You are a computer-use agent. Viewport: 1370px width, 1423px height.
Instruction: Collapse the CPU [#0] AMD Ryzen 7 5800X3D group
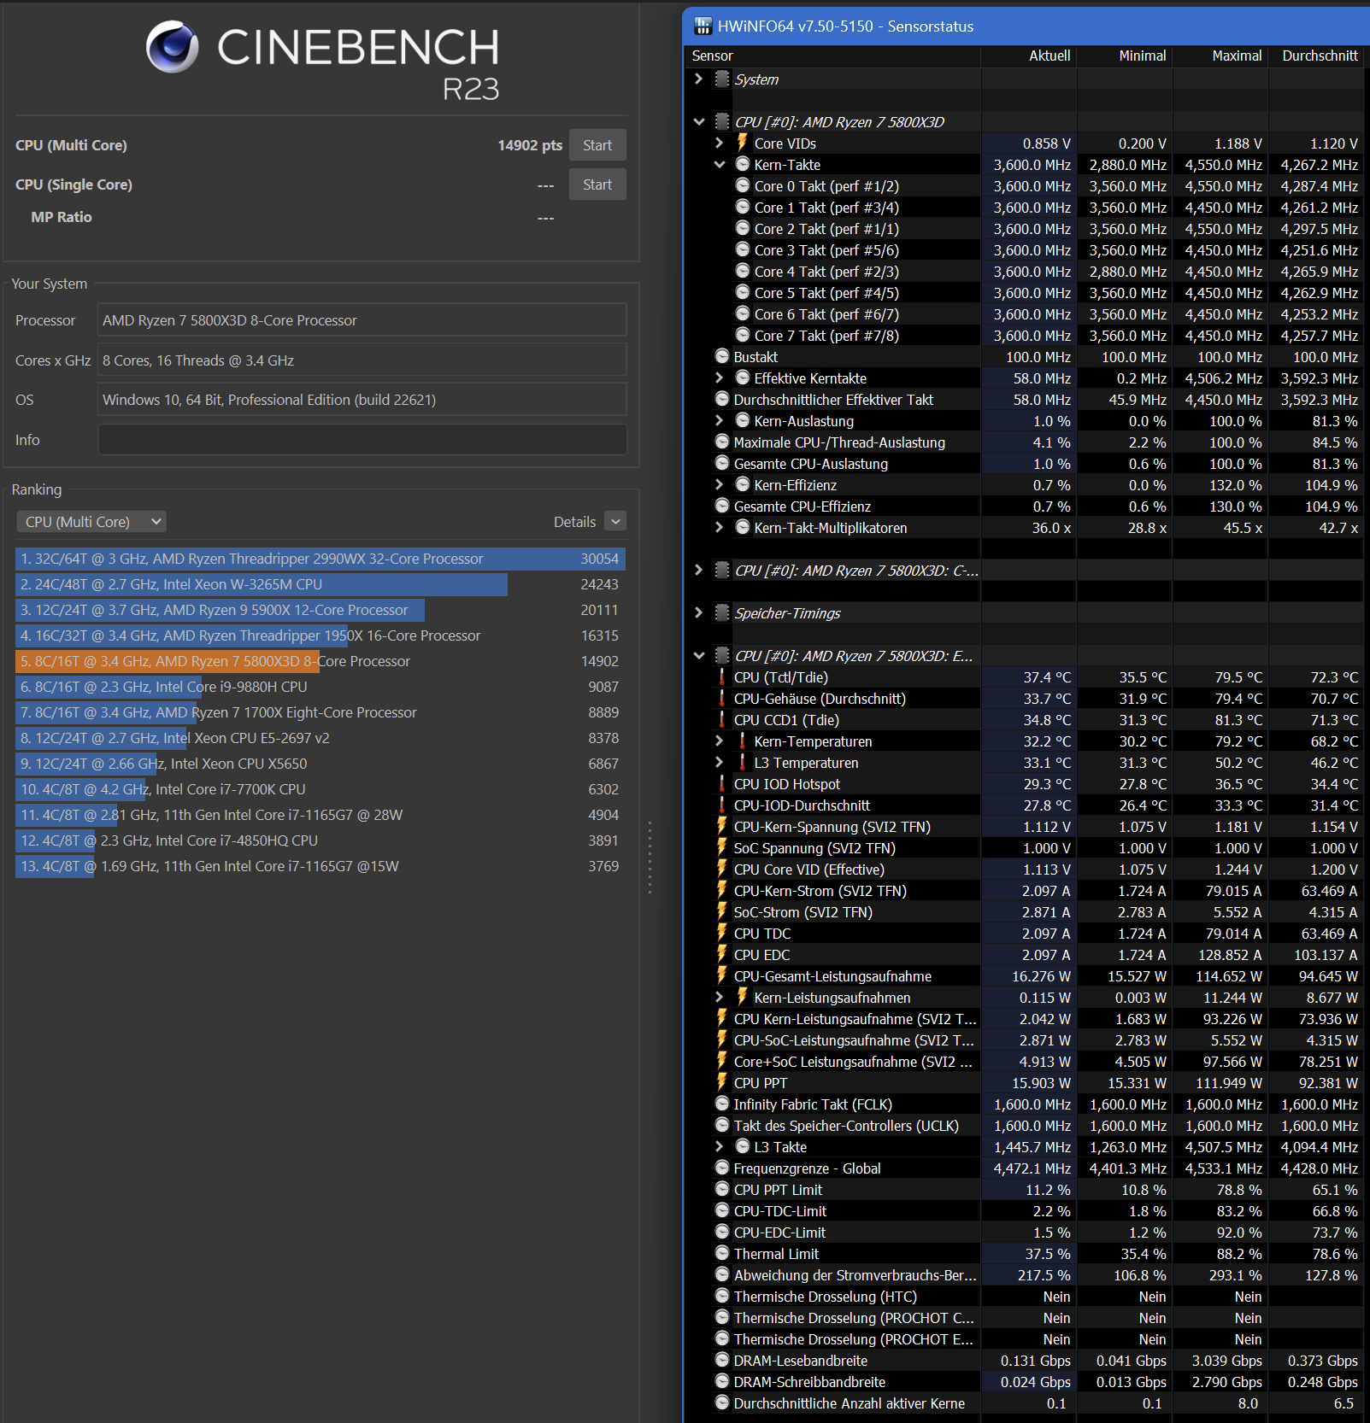click(x=699, y=122)
